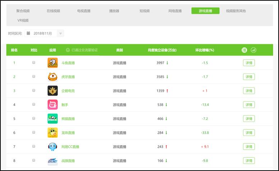Open the 网易CC直播 app name link
This screenshot has height=171, width=279.
[x=70, y=147]
